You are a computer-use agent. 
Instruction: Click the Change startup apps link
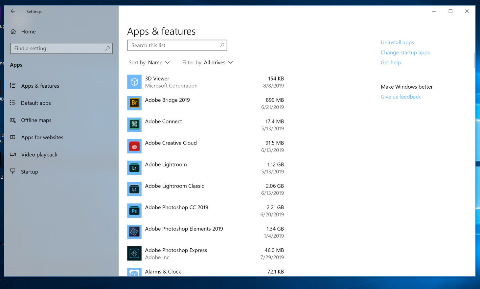pos(405,53)
